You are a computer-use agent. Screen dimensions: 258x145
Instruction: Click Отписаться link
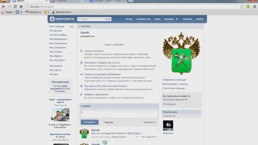click(169, 104)
